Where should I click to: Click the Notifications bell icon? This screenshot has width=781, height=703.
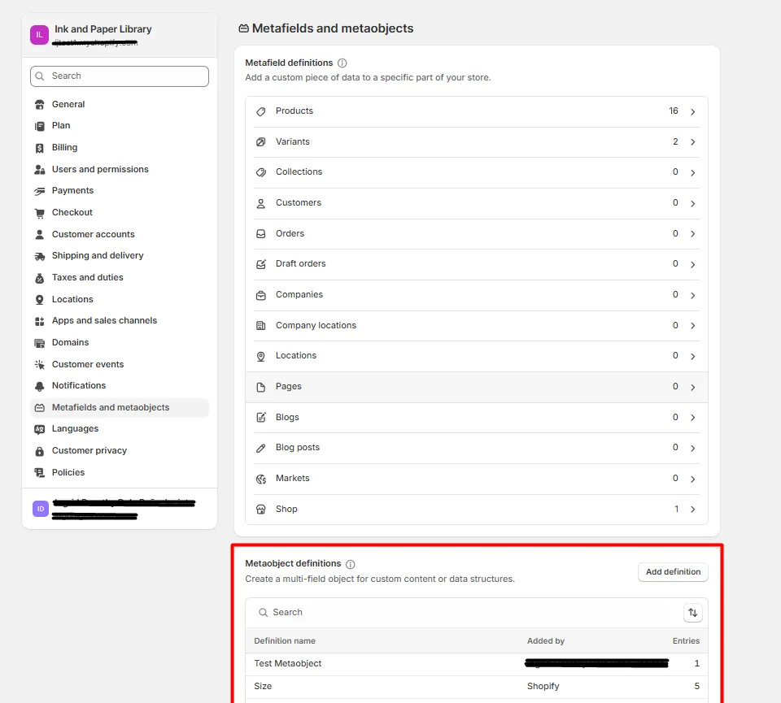pos(40,386)
